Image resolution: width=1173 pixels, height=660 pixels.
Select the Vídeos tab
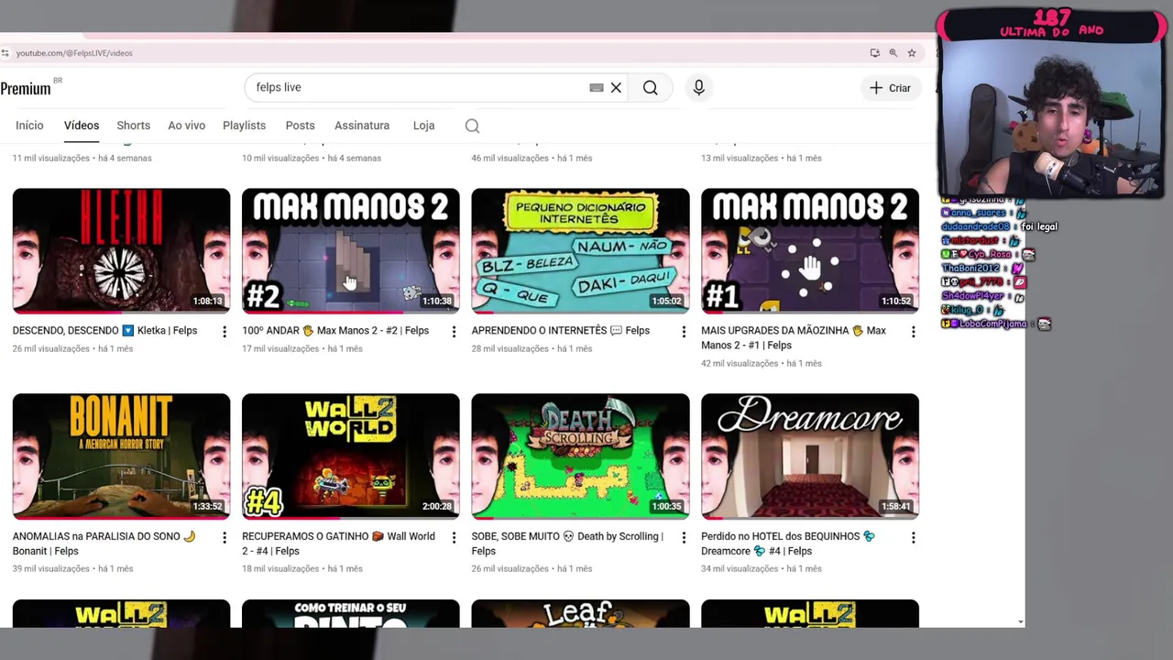pos(82,126)
